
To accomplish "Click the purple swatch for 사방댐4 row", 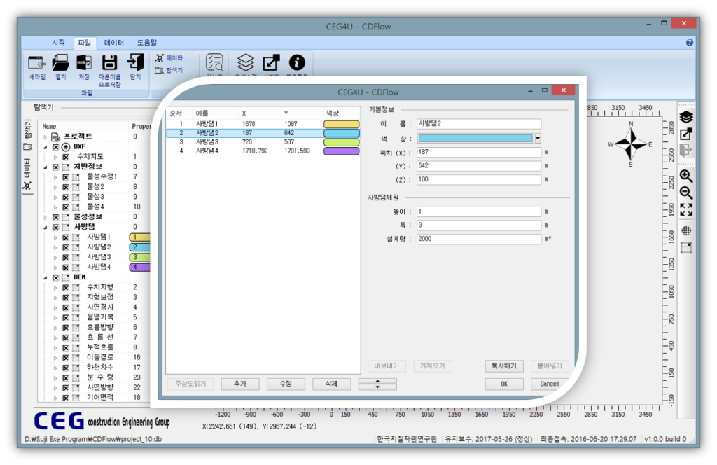I will 341,151.
